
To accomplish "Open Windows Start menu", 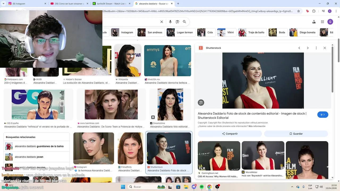I will click(123, 187).
